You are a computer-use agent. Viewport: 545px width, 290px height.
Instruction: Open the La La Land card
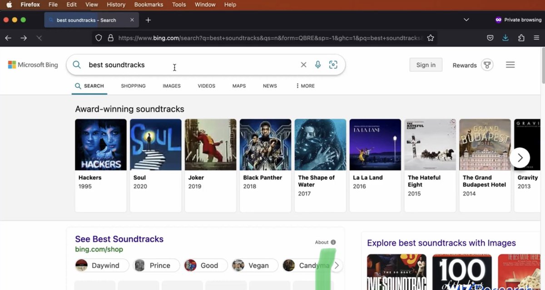point(375,165)
